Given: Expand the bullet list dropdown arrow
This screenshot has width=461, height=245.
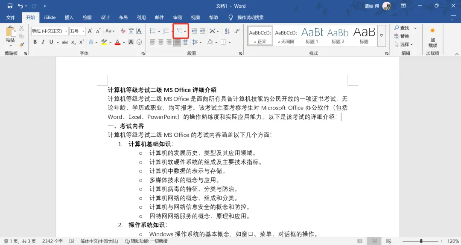Looking at the screenshot, I should pos(159,31).
